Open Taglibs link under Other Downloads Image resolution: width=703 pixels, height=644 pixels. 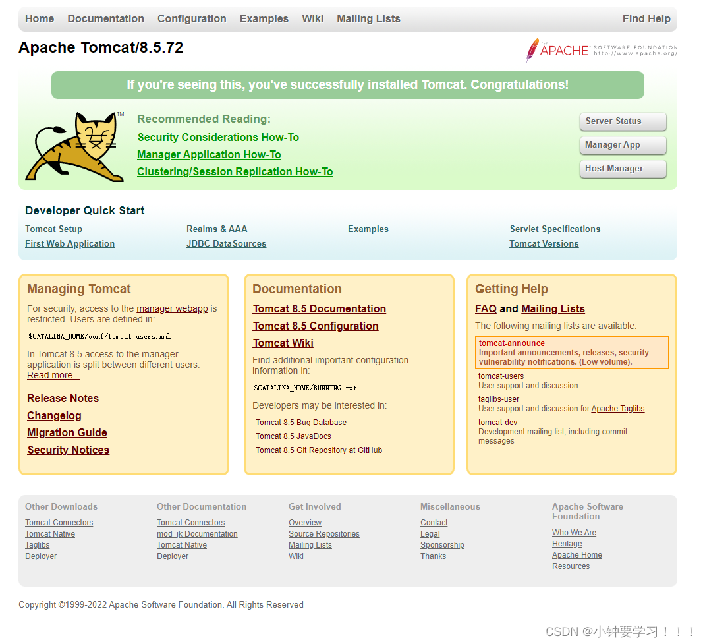pos(37,545)
